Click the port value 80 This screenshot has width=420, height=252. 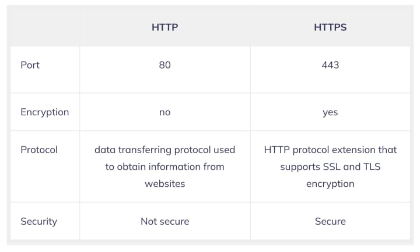[x=164, y=65]
